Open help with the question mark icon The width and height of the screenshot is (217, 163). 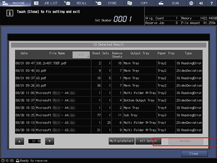pyautogui.click(x=212, y=3)
